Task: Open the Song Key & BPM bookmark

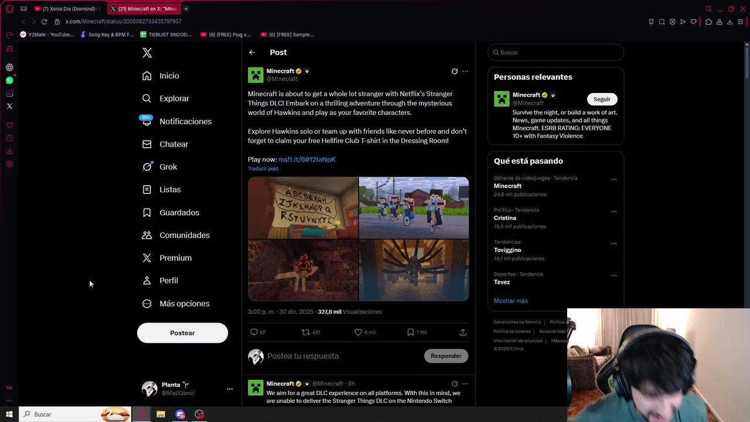Action: (107, 35)
